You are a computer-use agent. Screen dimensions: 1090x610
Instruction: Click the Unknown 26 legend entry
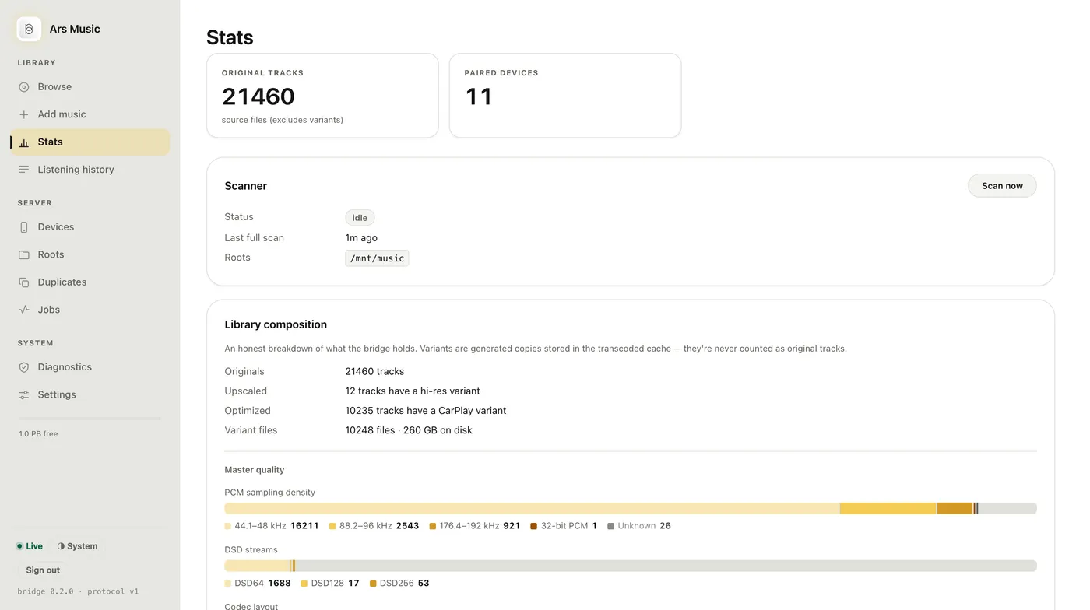pyautogui.click(x=639, y=526)
